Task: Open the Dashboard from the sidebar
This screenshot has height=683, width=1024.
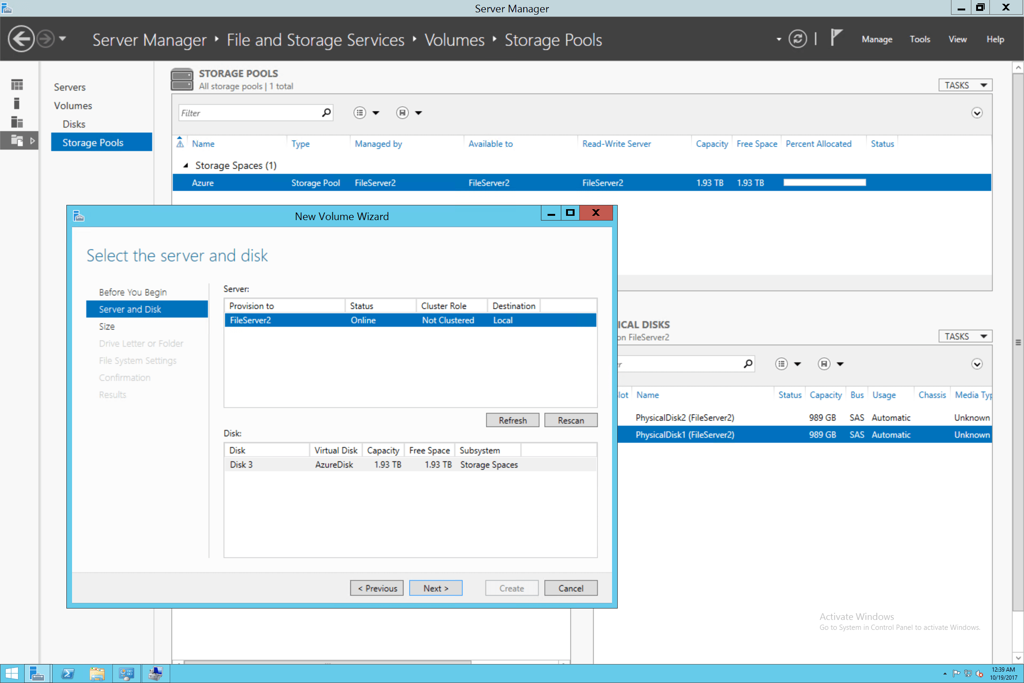Action: pos(17,84)
